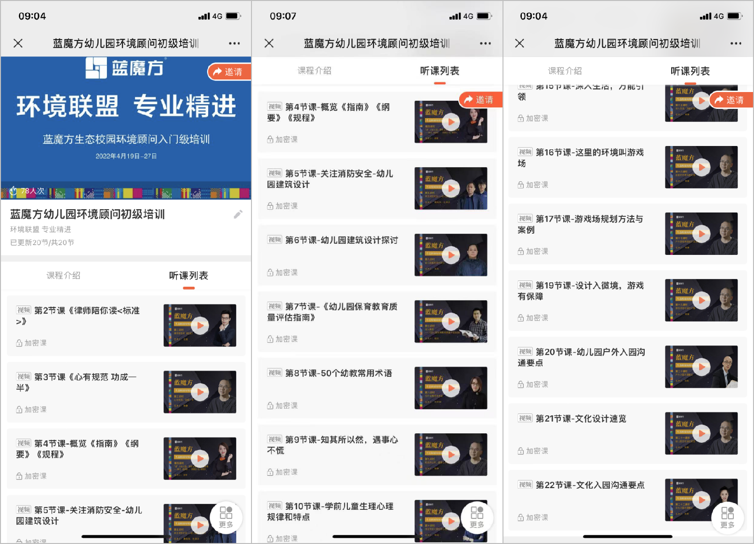754x544 pixels.
Task: Open 第10节课-学前儿童生理心理规律和特点 title
Action: [331, 512]
